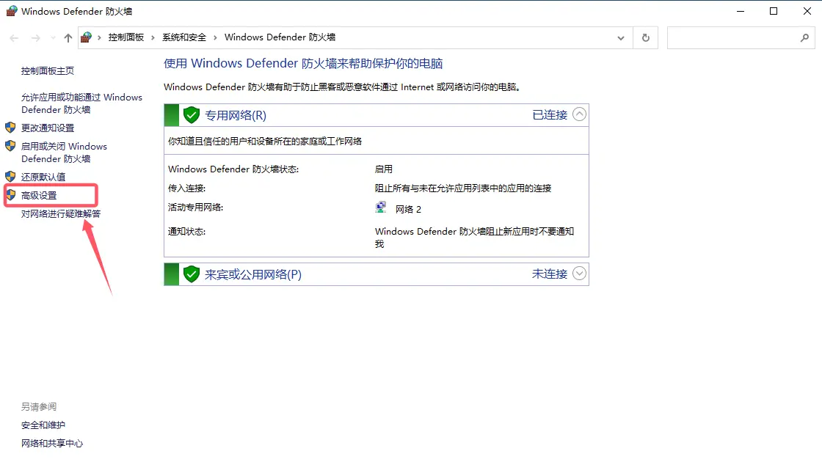
Task: Open 网络和共享中心 link
Action: (x=52, y=444)
